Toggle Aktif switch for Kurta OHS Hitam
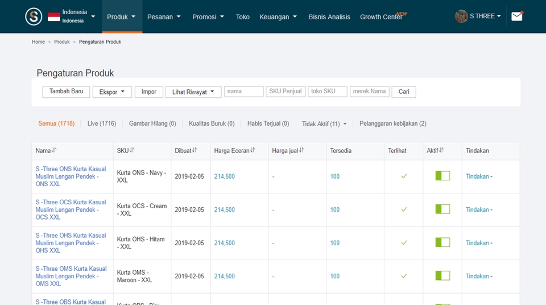 (442, 242)
